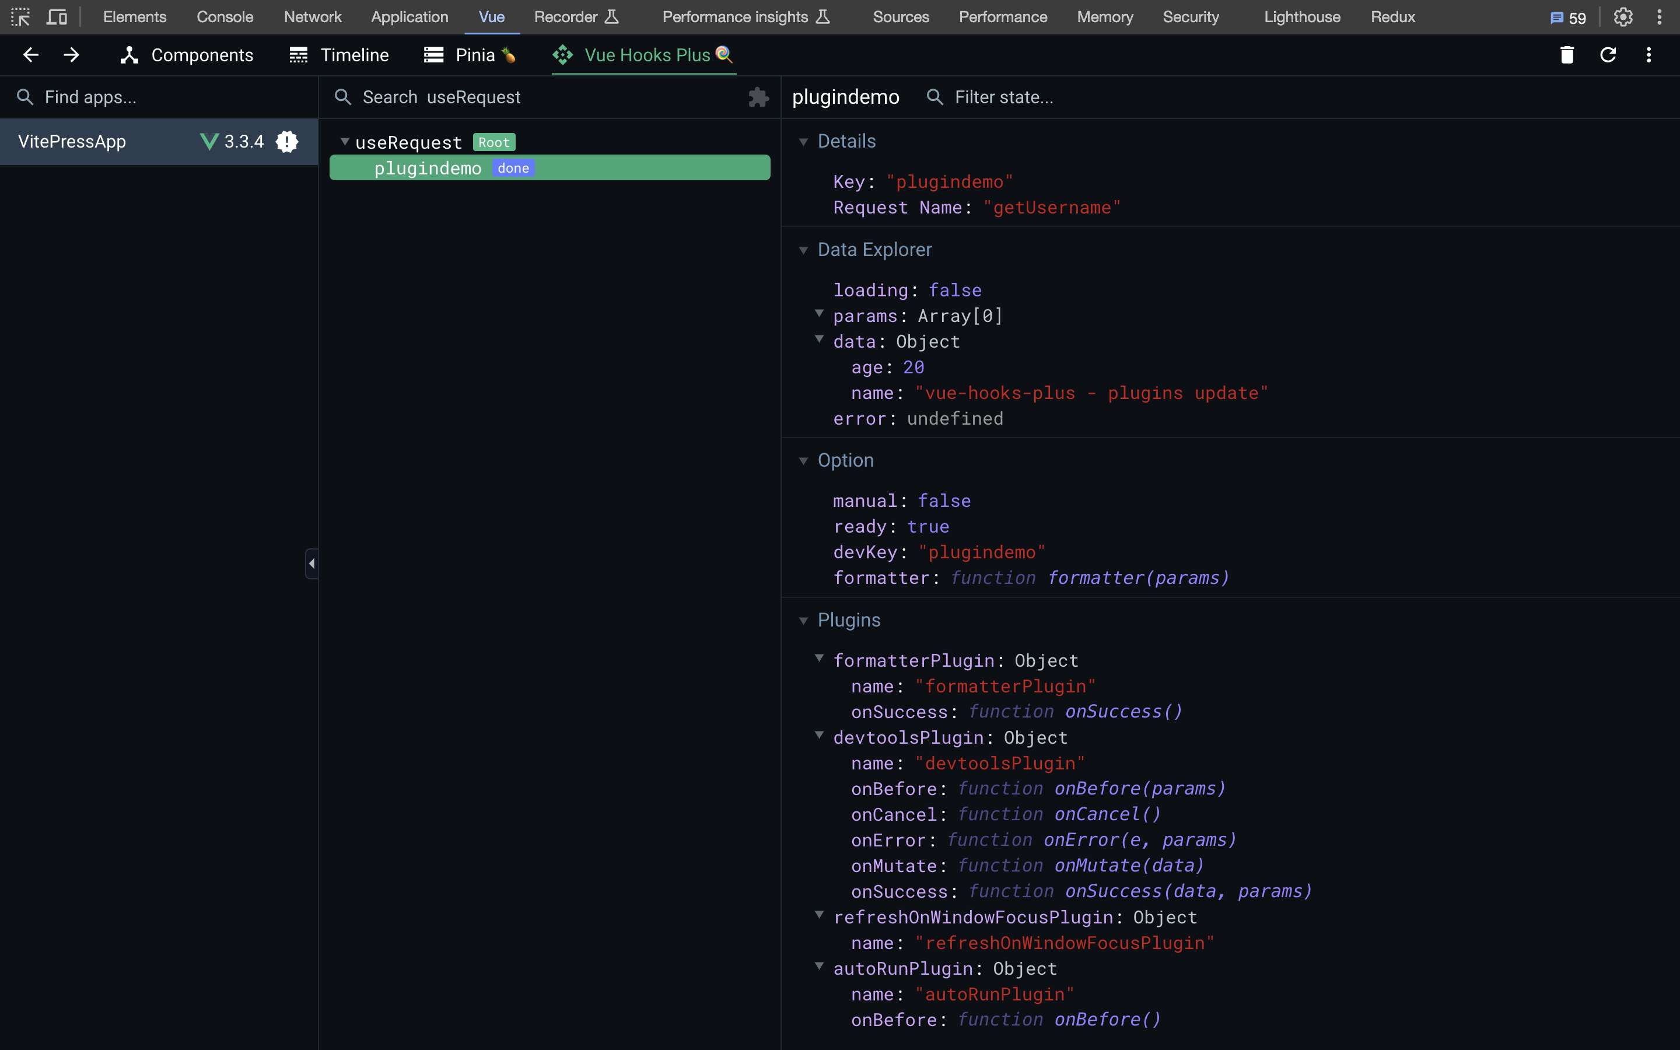Collapse the refreshOnWindowFocusPlugin object
The height and width of the screenshot is (1050, 1680).
point(819,915)
